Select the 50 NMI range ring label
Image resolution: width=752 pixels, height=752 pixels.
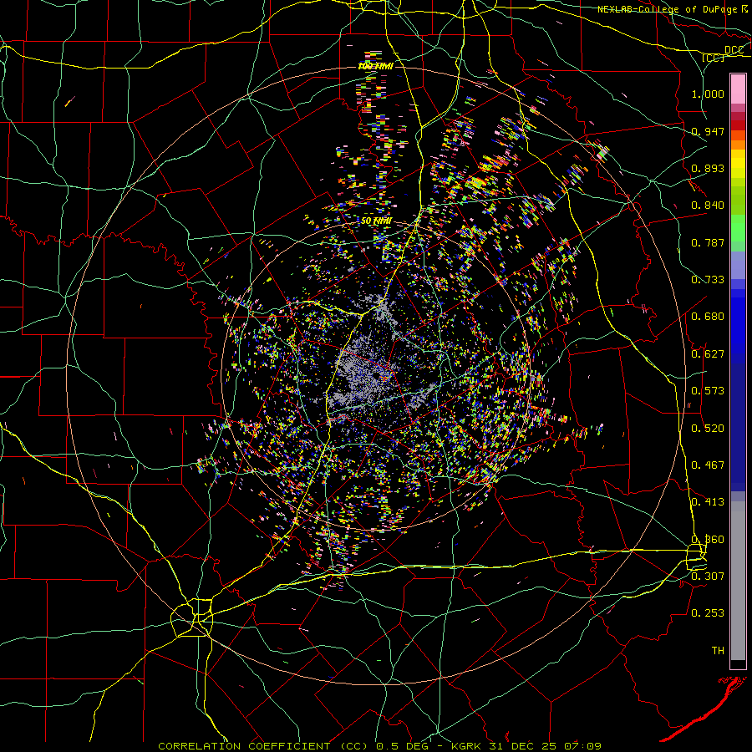[377, 221]
